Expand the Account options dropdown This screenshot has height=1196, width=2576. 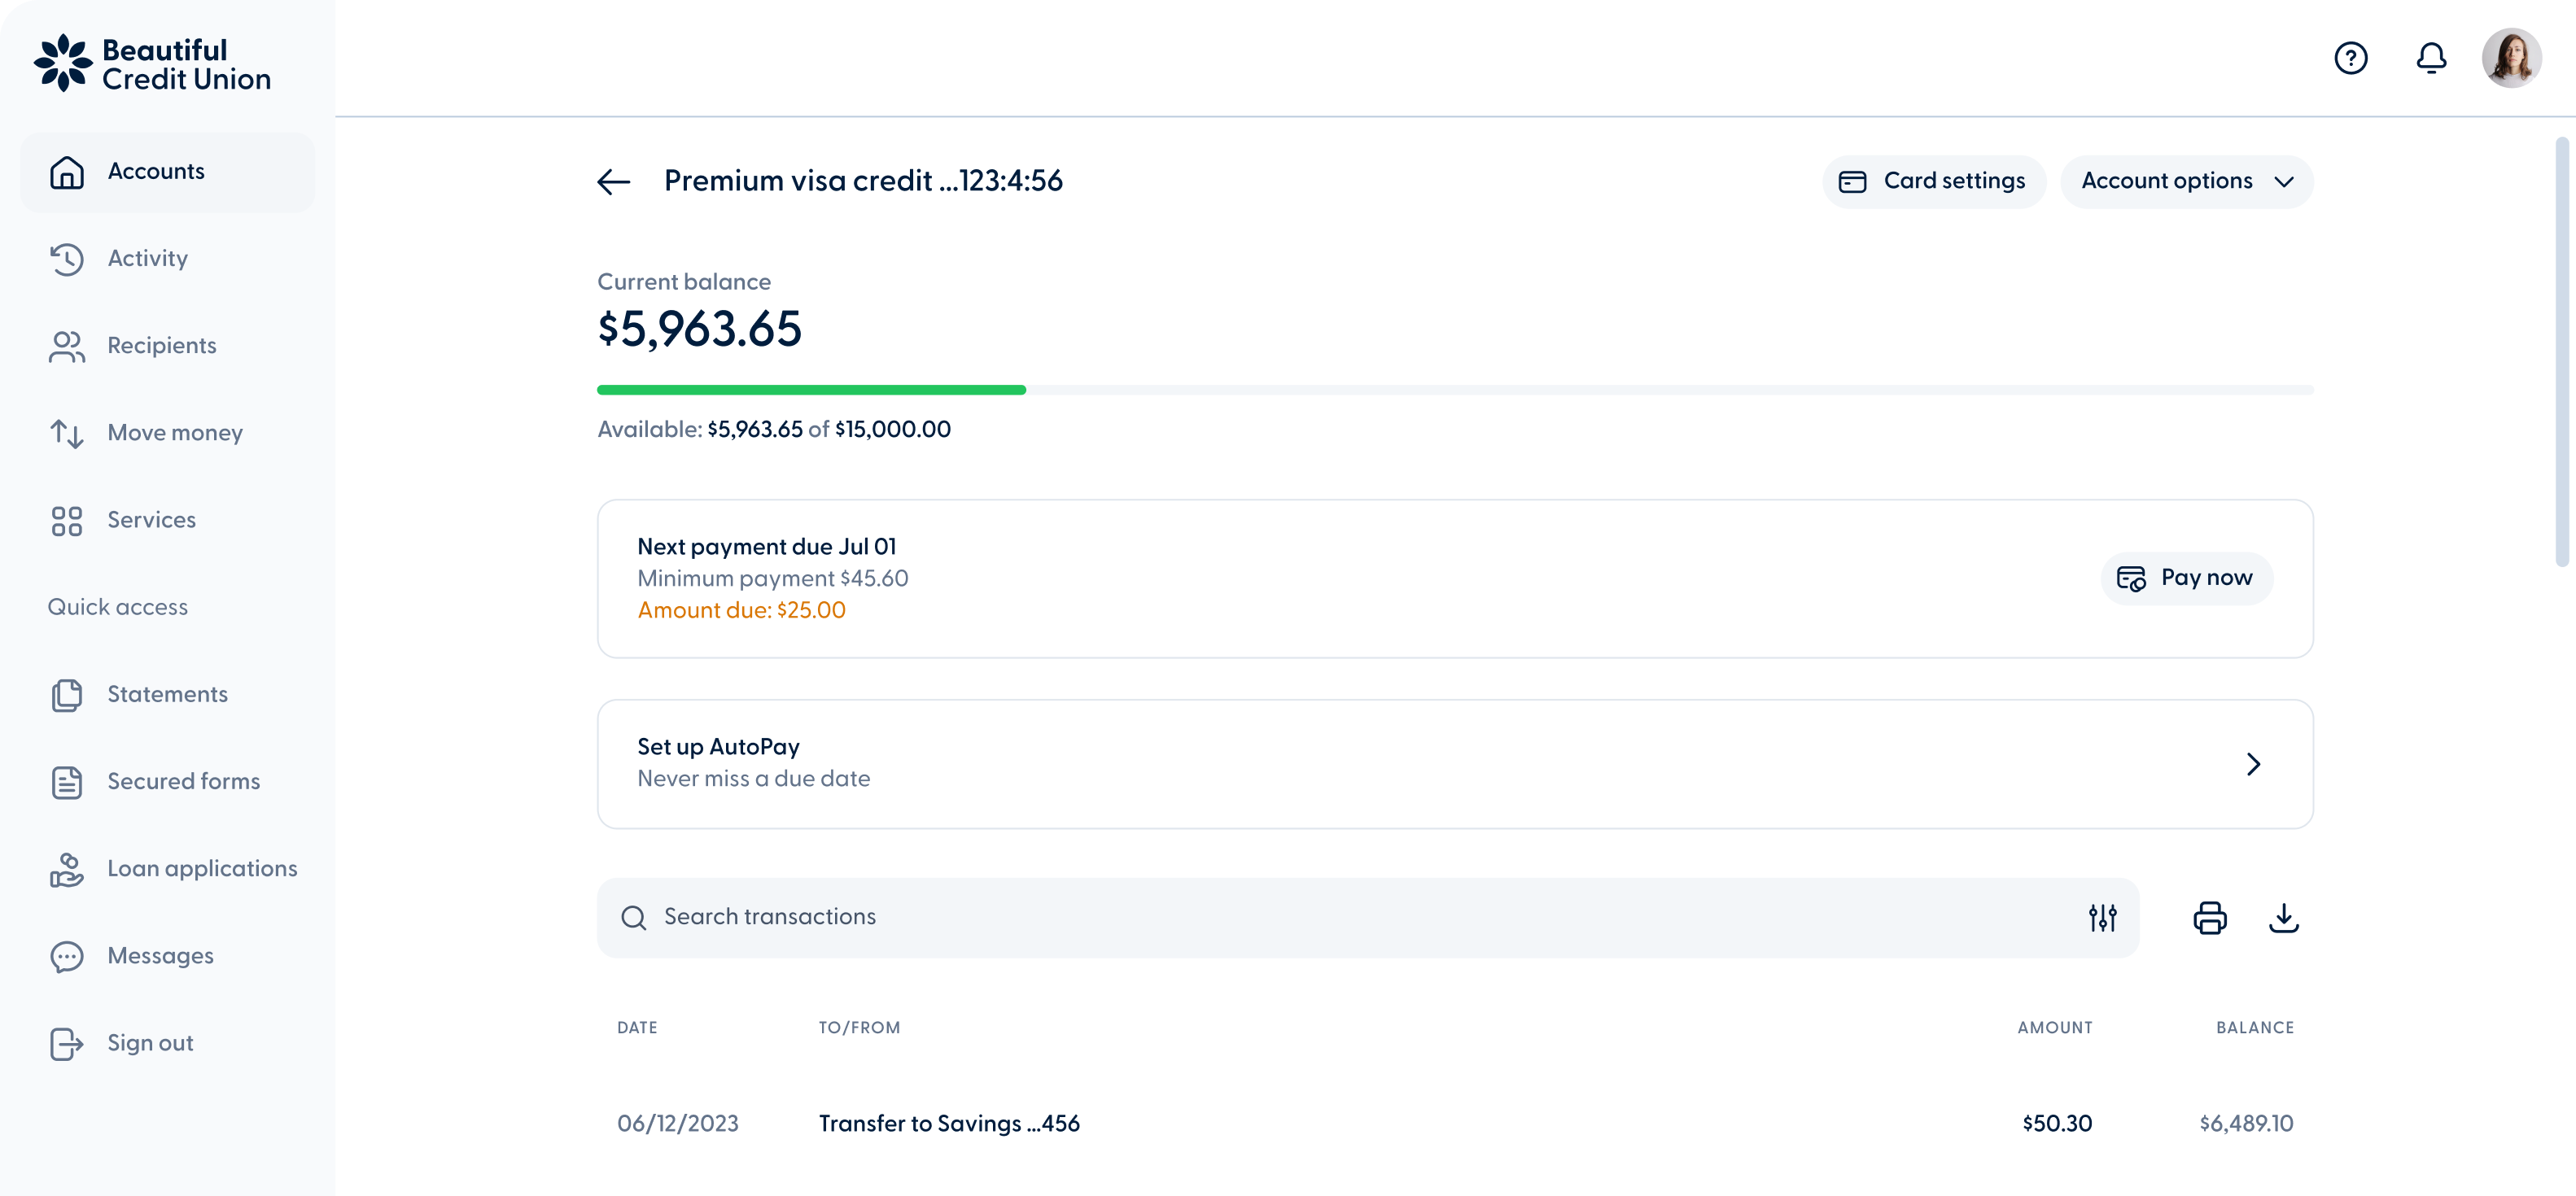pyautogui.click(x=2186, y=182)
